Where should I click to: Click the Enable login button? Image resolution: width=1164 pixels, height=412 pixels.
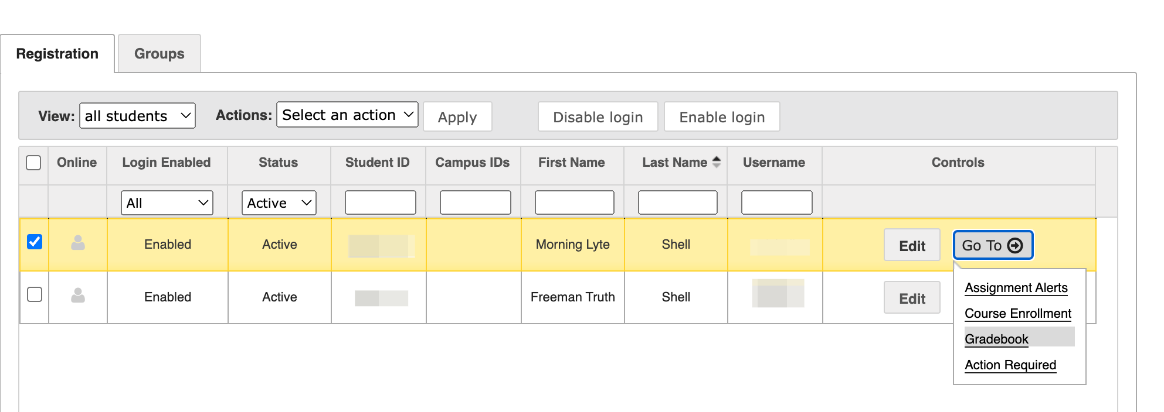coord(722,117)
